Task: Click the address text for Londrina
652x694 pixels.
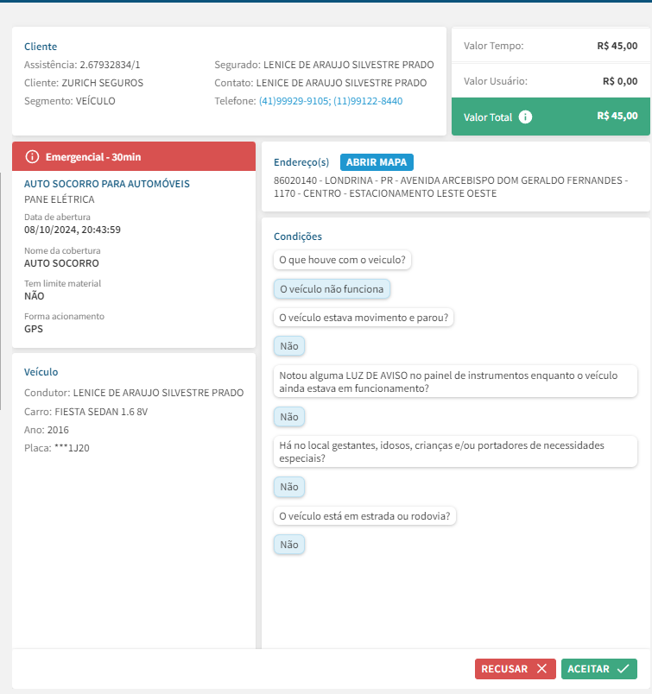Action: [449, 187]
